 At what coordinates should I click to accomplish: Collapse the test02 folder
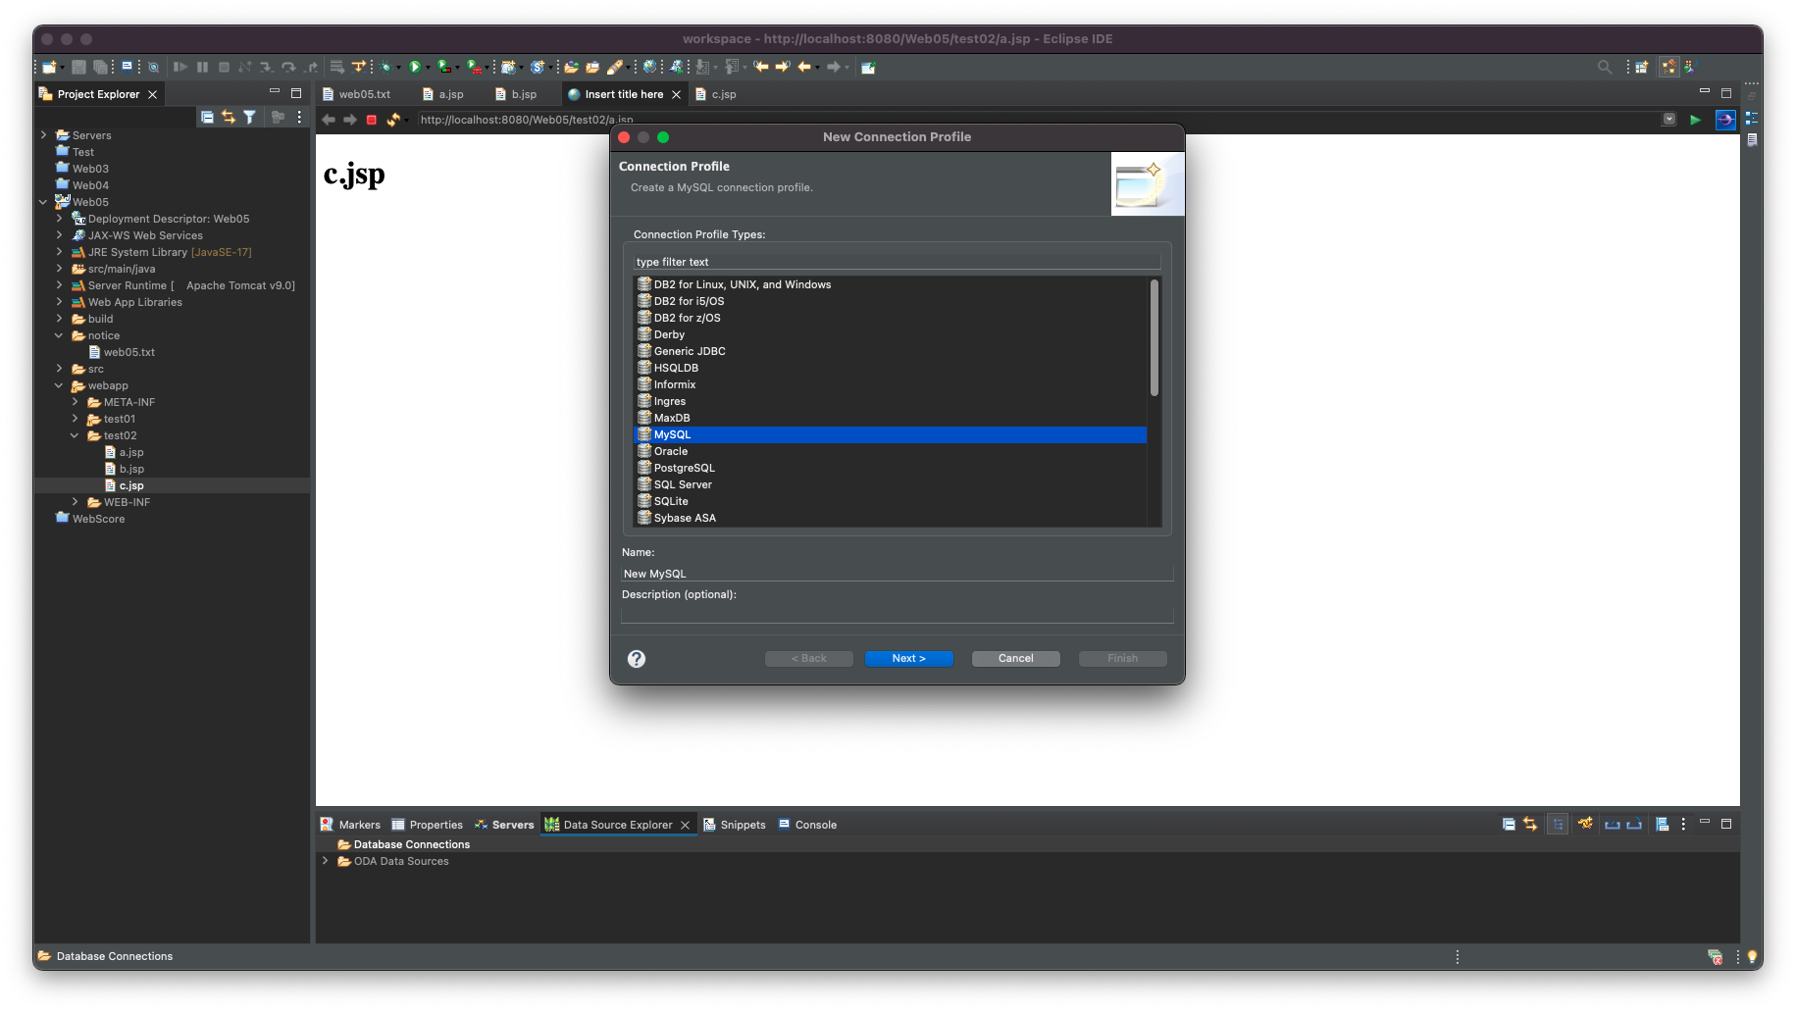click(75, 435)
